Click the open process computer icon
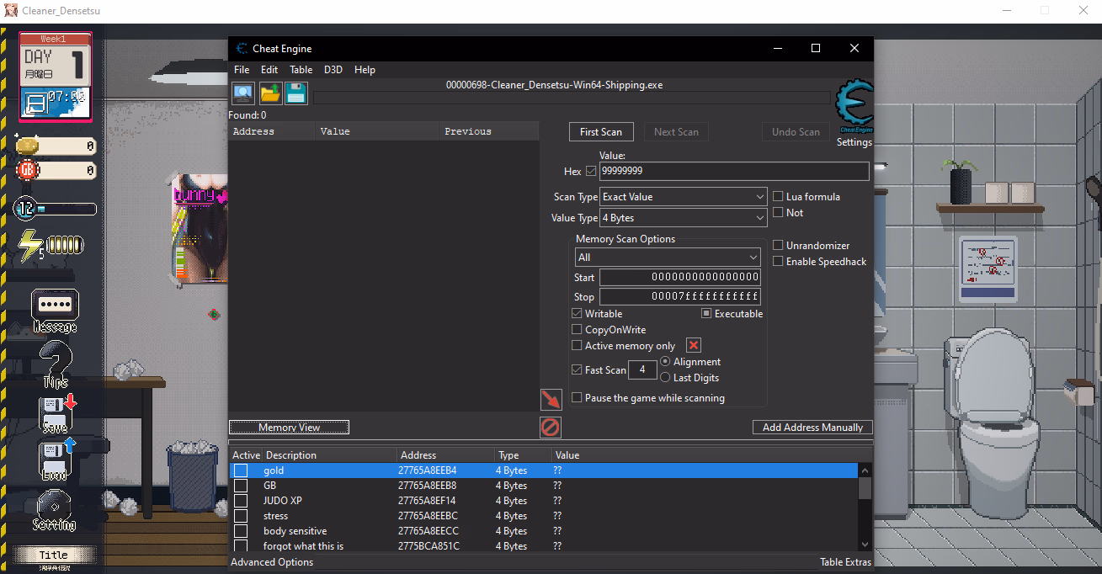 pos(243,93)
